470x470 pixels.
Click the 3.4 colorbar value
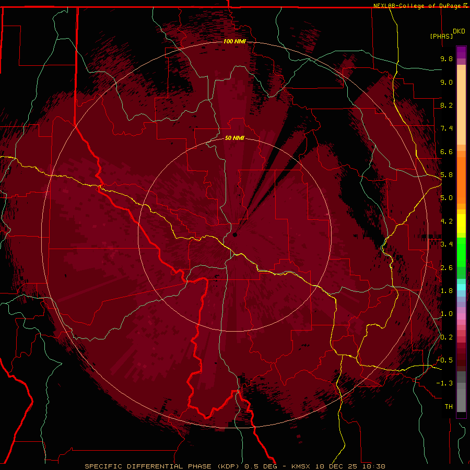[446, 244]
